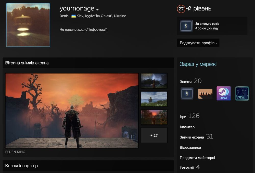Image resolution: width=255 pixels, height=173 pixels.
Task: Click the yournonage profile name
Action: point(77,8)
